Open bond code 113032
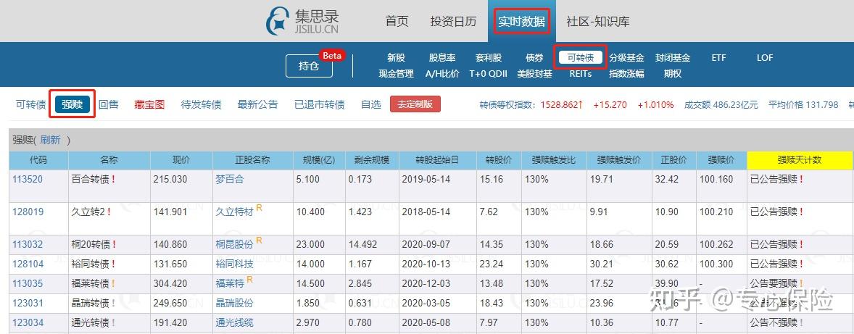Screen dimensions: 854x334 (28, 244)
